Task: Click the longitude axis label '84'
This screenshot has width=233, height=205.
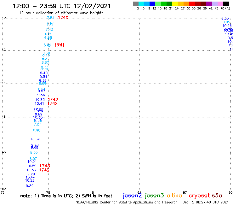Action: (139, 193)
